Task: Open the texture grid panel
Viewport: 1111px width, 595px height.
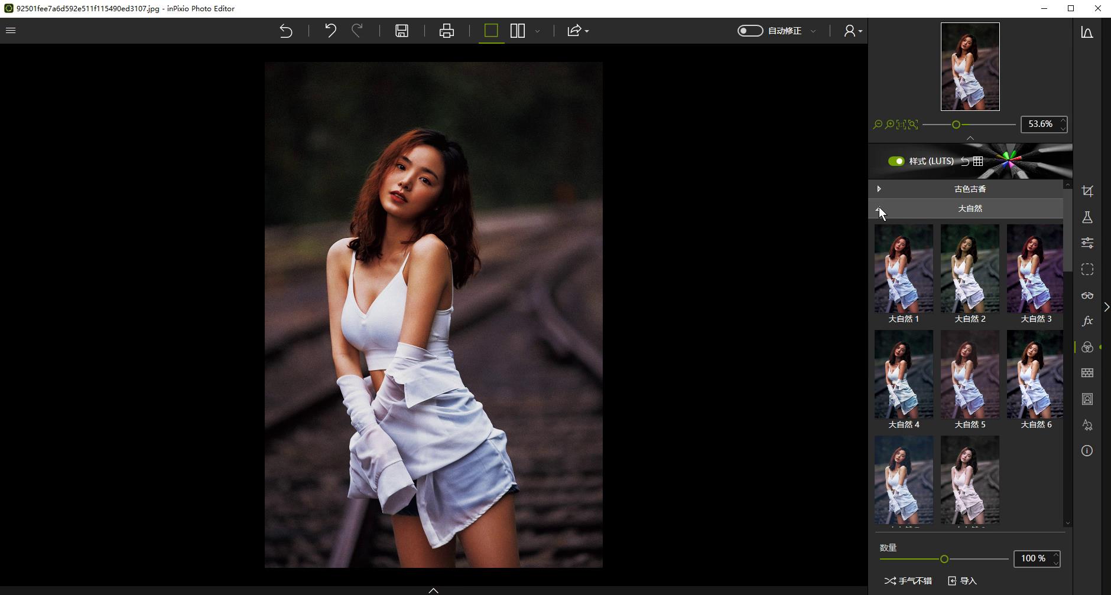Action: (1087, 373)
